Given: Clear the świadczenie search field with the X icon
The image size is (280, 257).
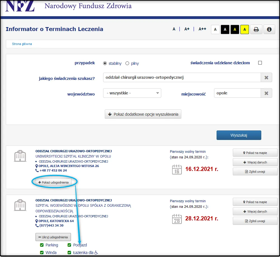Looking at the screenshot, I should click(x=266, y=77).
